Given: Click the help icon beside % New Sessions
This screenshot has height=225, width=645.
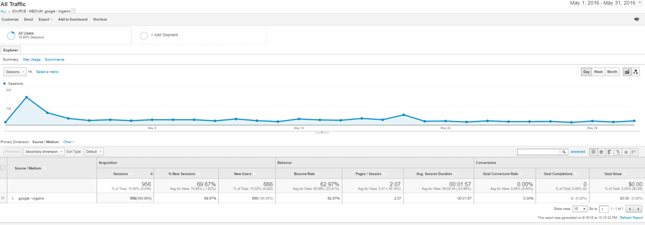Looking at the screenshot, I should pyautogui.click(x=199, y=173).
